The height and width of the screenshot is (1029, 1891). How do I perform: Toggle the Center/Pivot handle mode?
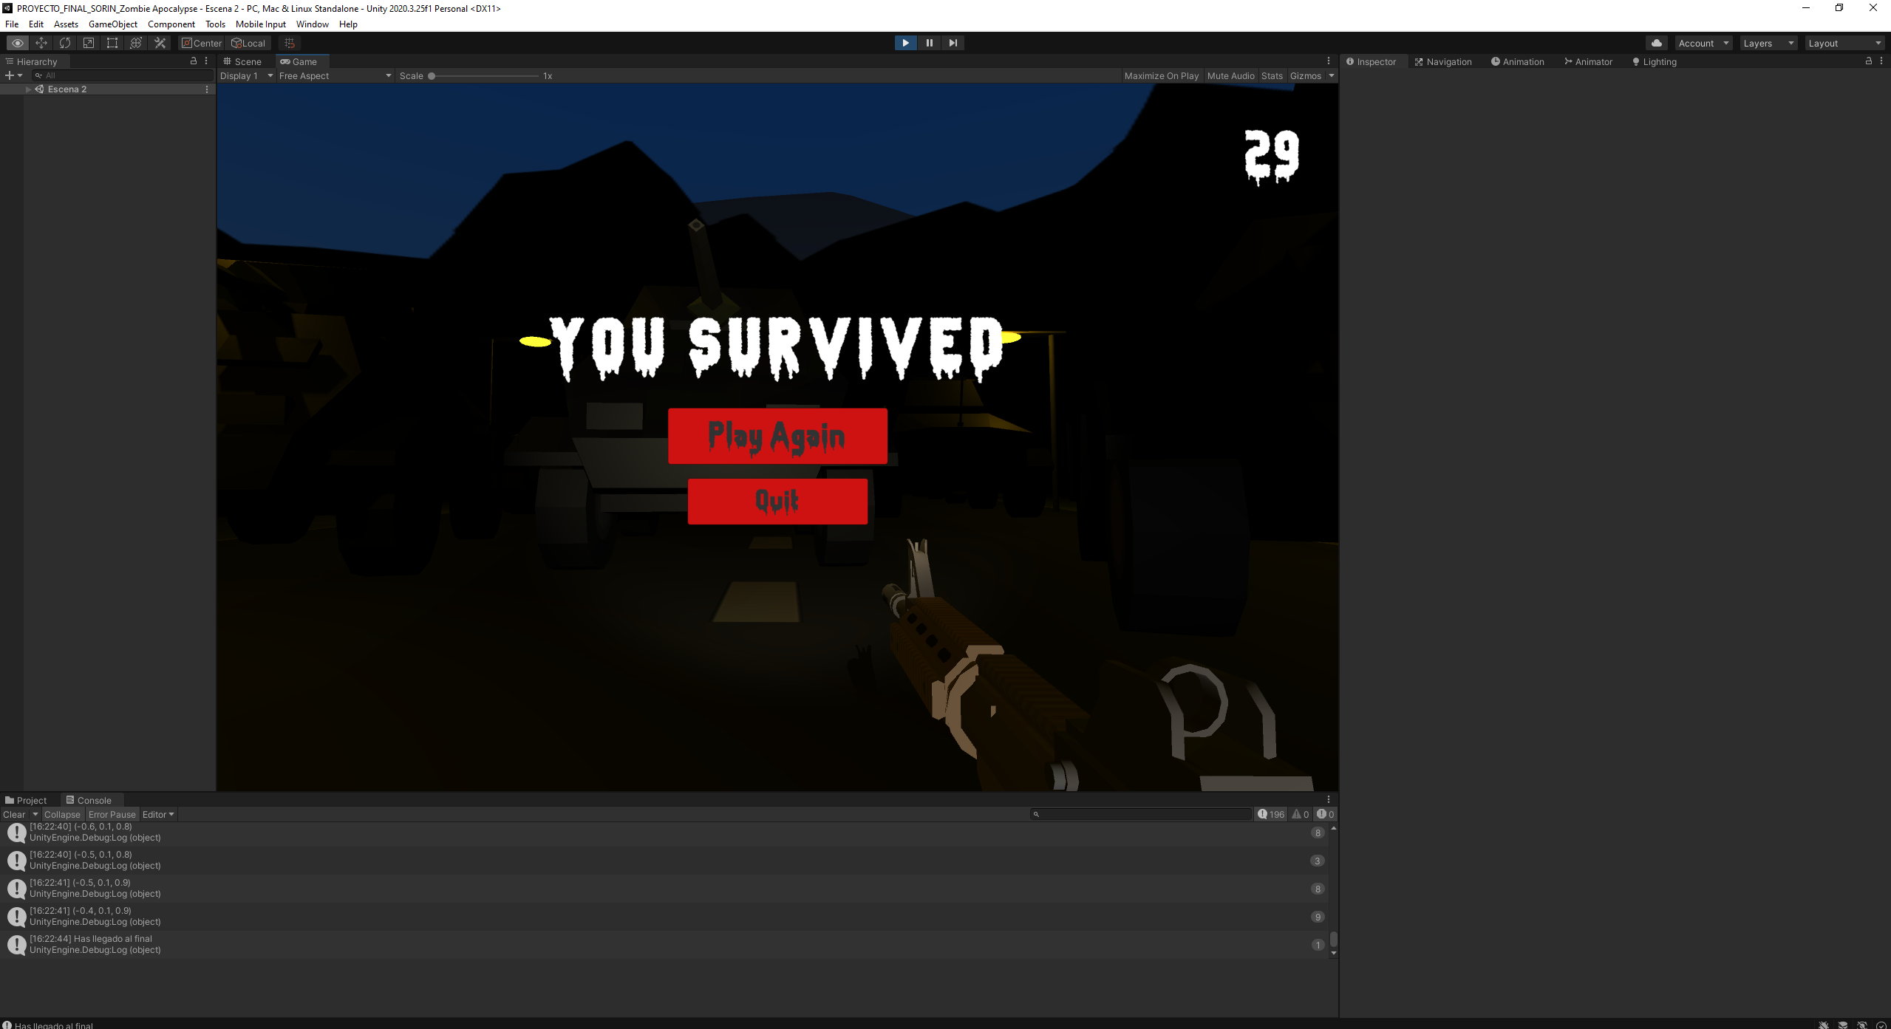pos(200,43)
